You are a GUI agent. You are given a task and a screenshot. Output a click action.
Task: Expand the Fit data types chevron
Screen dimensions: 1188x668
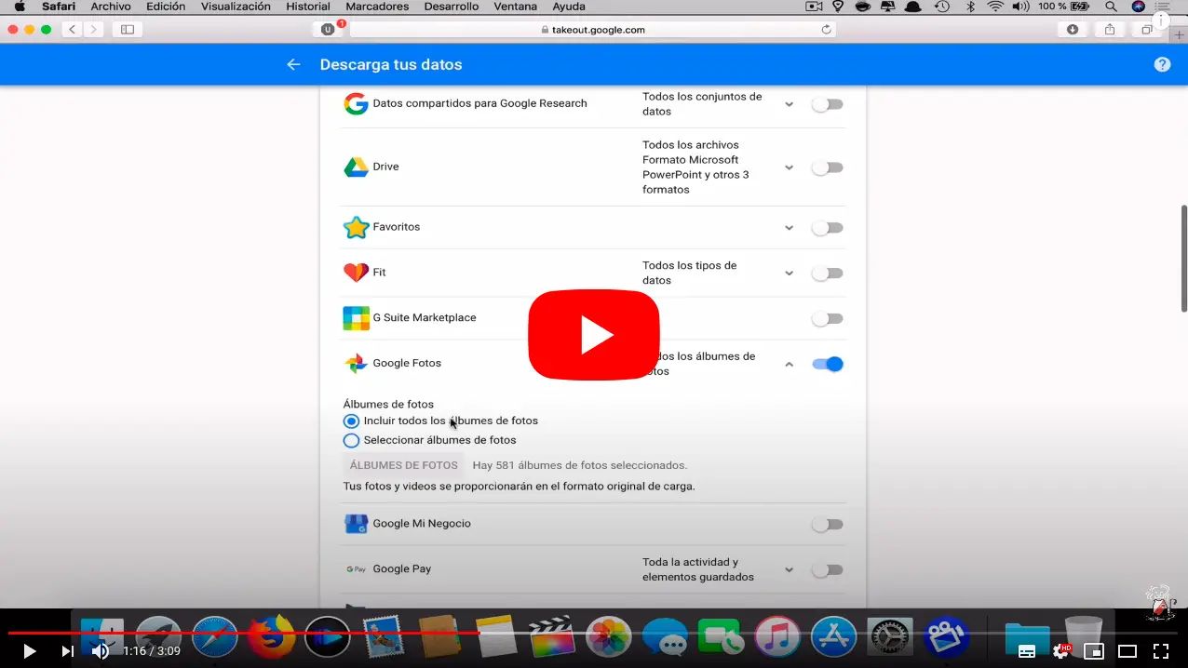[789, 274]
